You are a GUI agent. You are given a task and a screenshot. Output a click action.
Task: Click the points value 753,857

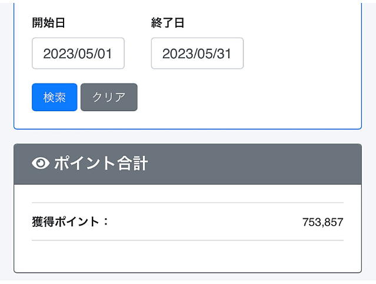point(323,222)
